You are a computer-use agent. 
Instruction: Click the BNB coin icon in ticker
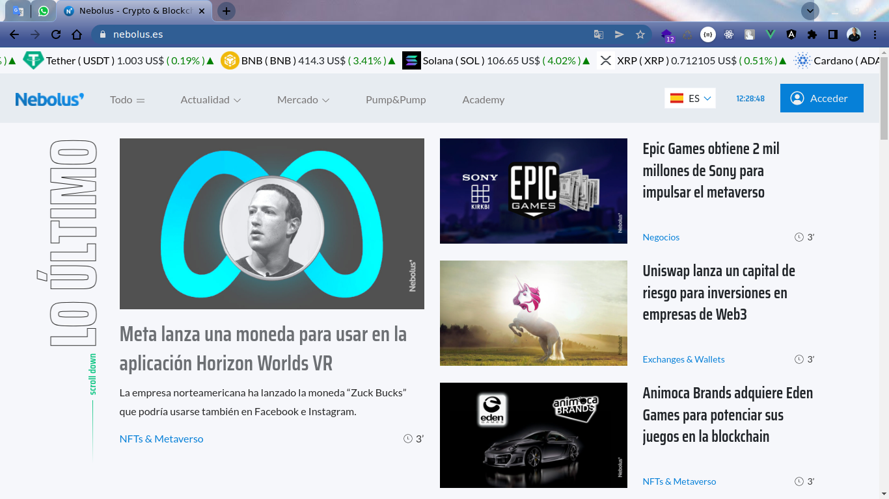pyautogui.click(x=230, y=60)
